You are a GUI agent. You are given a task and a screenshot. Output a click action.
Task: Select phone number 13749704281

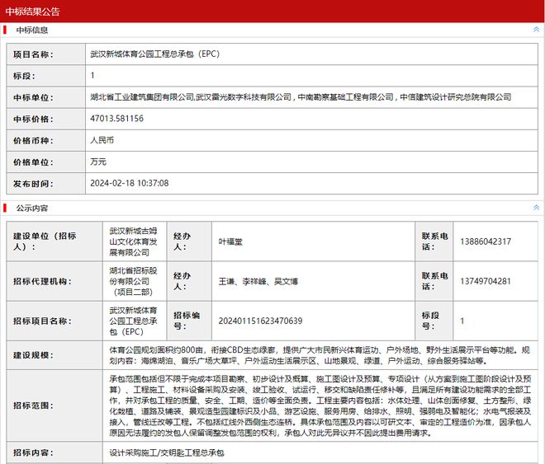coord(486,281)
